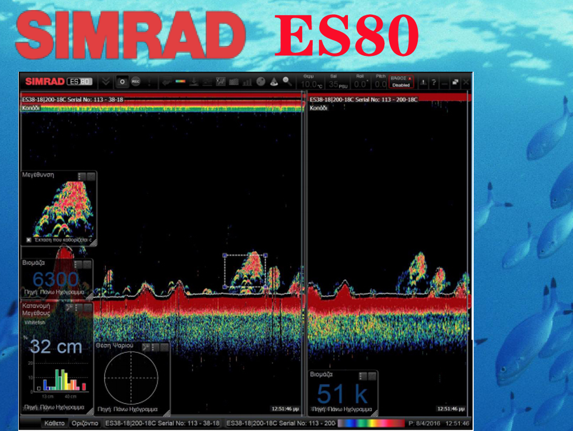Click the Κοπάδι label in left echogram

pyautogui.click(x=31, y=108)
